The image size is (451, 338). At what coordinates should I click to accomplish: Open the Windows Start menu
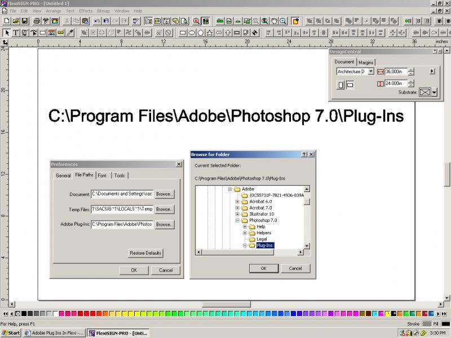click(x=11, y=333)
